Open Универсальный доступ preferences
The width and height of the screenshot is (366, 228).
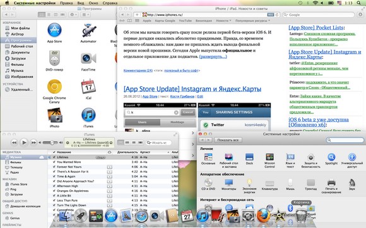[x=351, y=157]
